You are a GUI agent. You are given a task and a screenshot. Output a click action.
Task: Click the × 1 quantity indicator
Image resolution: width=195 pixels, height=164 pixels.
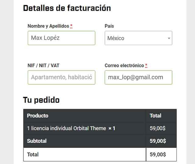pyautogui.click(x=112, y=128)
